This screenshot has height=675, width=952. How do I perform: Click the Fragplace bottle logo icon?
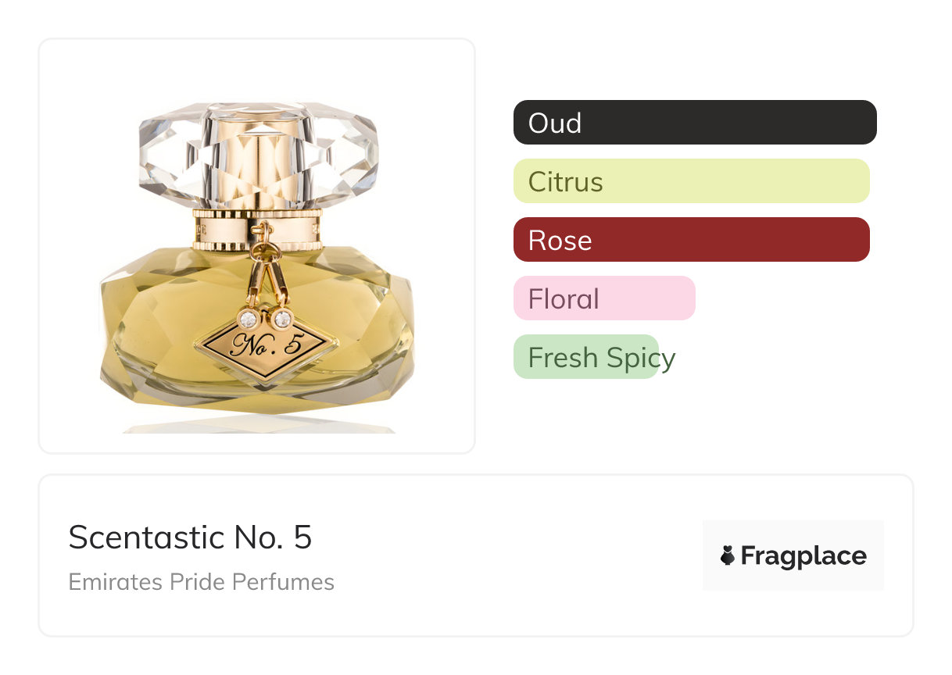pyautogui.click(x=728, y=556)
